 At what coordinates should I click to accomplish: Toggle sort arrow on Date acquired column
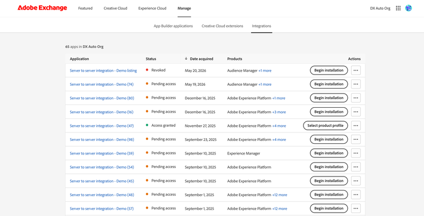(x=186, y=59)
